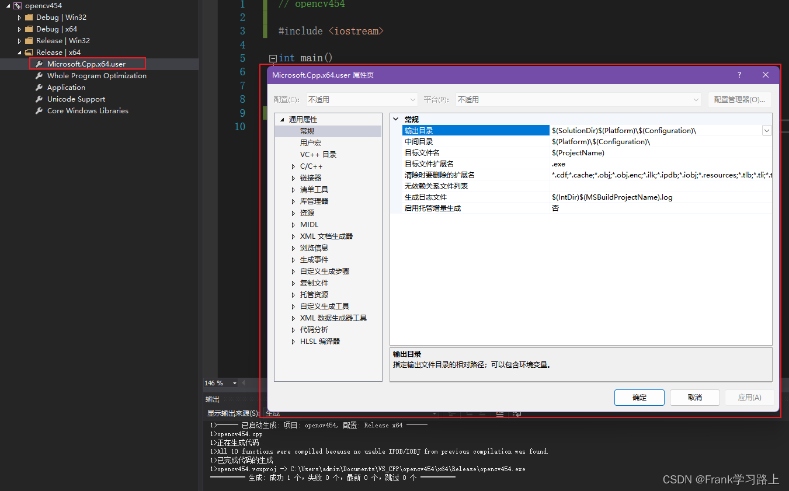This screenshot has height=491, width=789.
Task: Select 资源 in the properties tree
Action: [307, 213]
